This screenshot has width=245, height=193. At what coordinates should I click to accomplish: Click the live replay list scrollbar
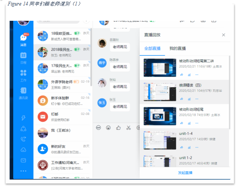[x=229, y=92]
